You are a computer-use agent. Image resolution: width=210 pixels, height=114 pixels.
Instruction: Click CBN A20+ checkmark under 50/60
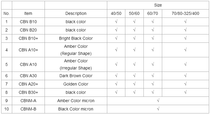tap(135, 84)
